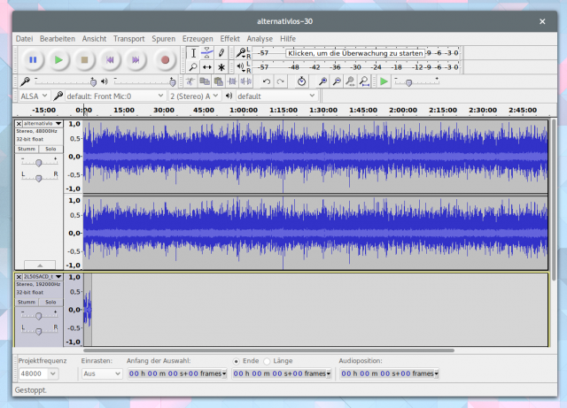
Task: Close the alternativlo track with X
Action: (x=19, y=124)
